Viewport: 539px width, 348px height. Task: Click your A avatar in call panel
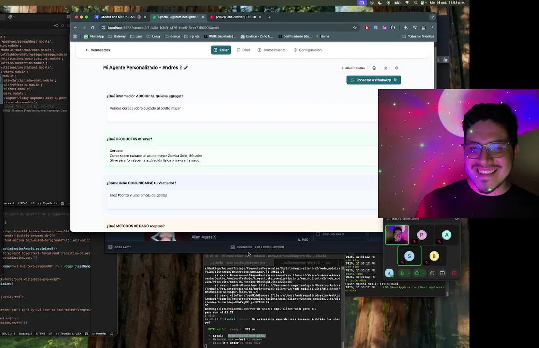389,273
